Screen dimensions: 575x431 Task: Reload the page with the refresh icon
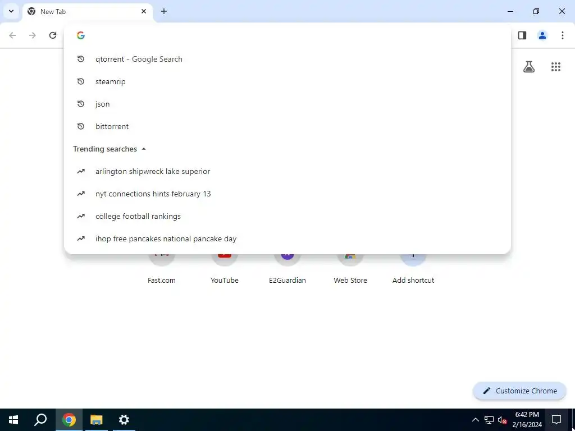click(x=53, y=35)
